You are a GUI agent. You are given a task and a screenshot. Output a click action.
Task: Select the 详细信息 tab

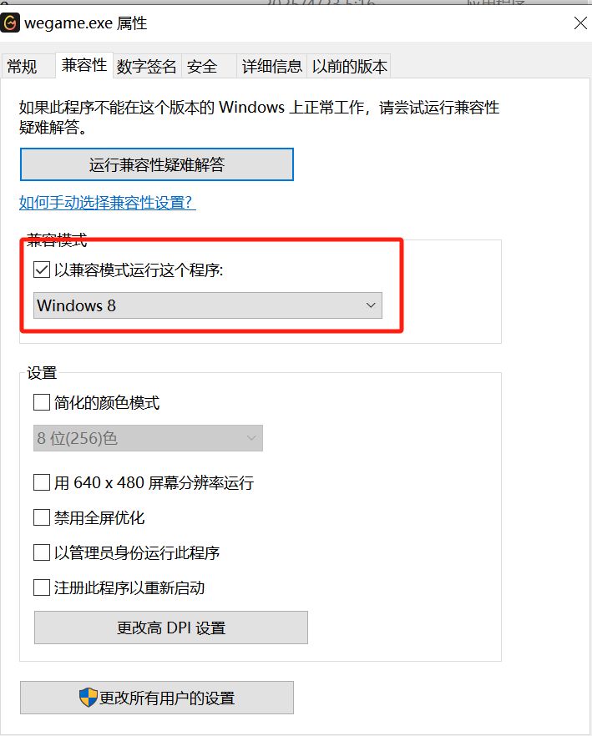coord(271,67)
